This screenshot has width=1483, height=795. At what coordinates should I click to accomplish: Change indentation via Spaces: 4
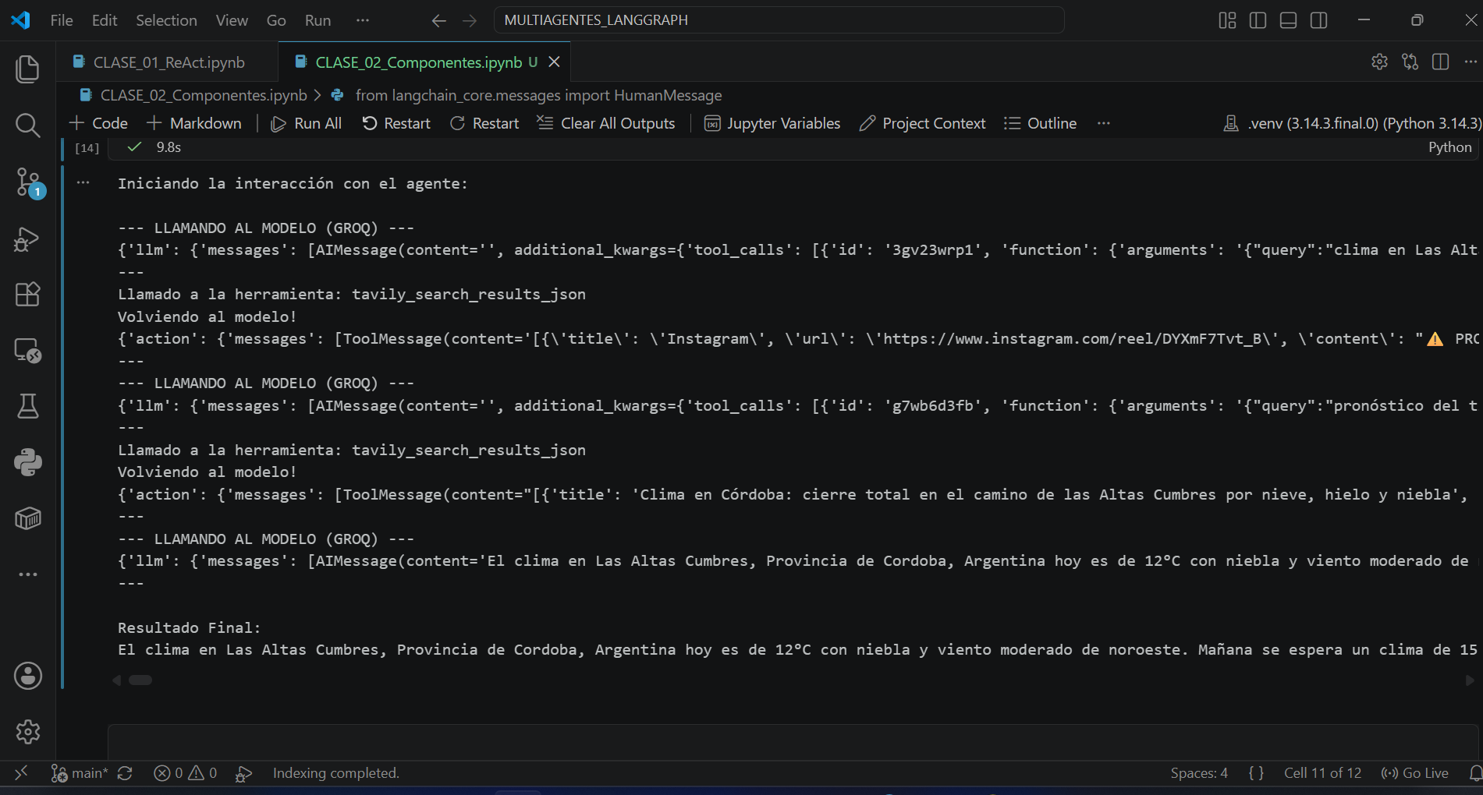point(1199,772)
